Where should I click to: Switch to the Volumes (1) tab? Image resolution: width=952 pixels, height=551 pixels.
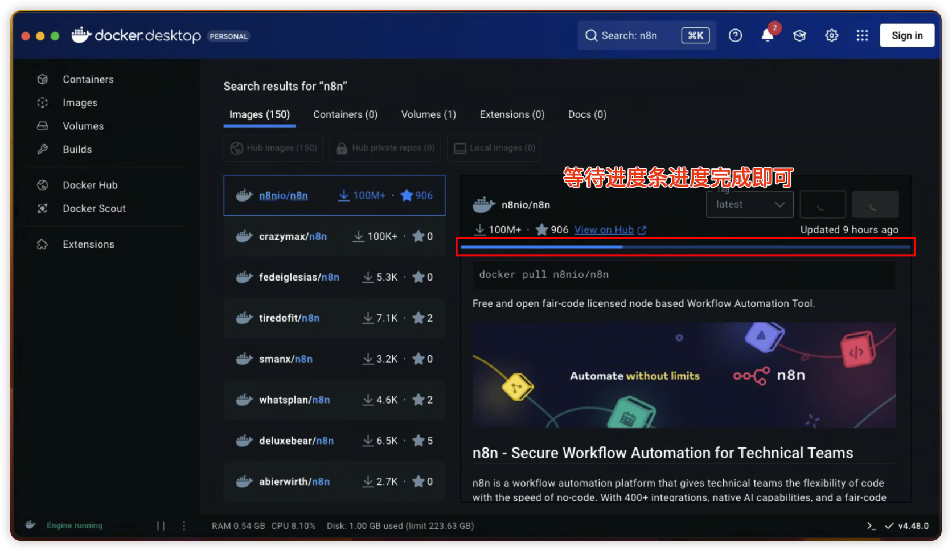pos(428,114)
